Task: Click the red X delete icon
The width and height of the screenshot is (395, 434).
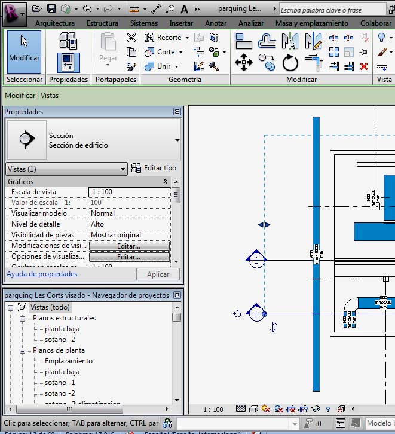Action: pyautogui.click(x=363, y=66)
